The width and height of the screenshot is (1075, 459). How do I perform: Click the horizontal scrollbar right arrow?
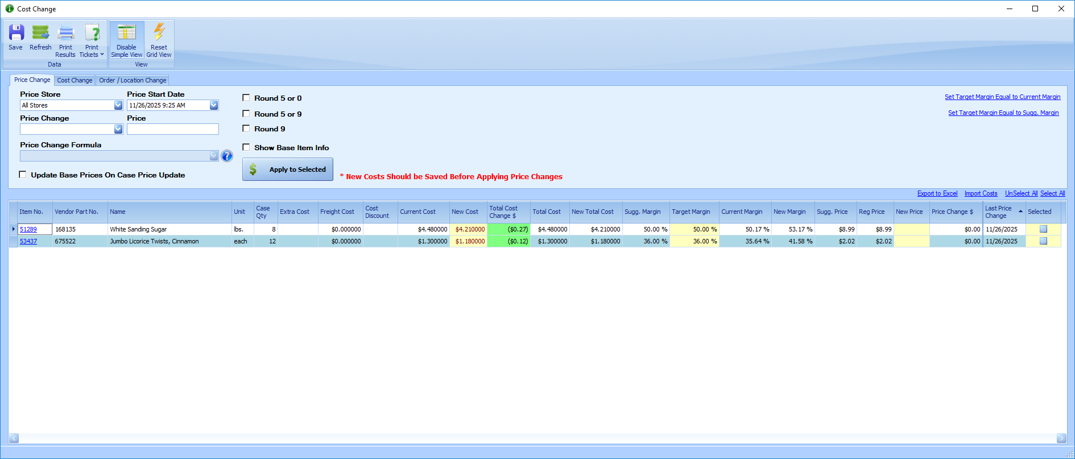click(x=1061, y=438)
